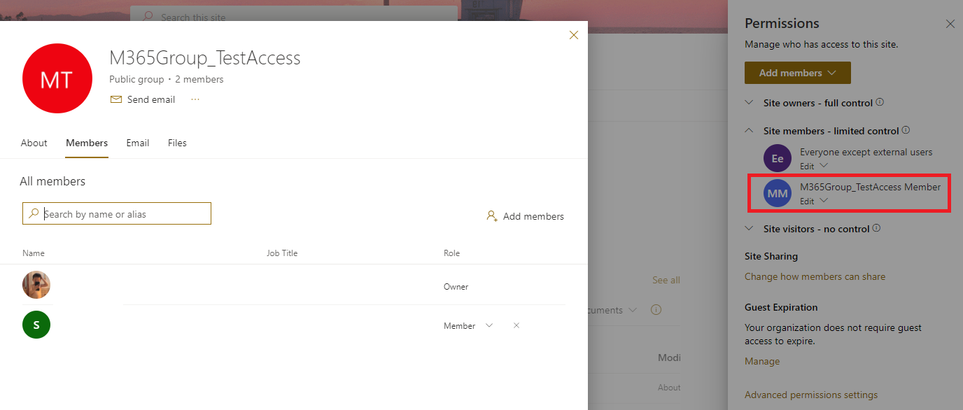The width and height of the screenshot is (963, 410).
Task: Open the Email tab
Action: pyautogui.click(x=138, y=143)
